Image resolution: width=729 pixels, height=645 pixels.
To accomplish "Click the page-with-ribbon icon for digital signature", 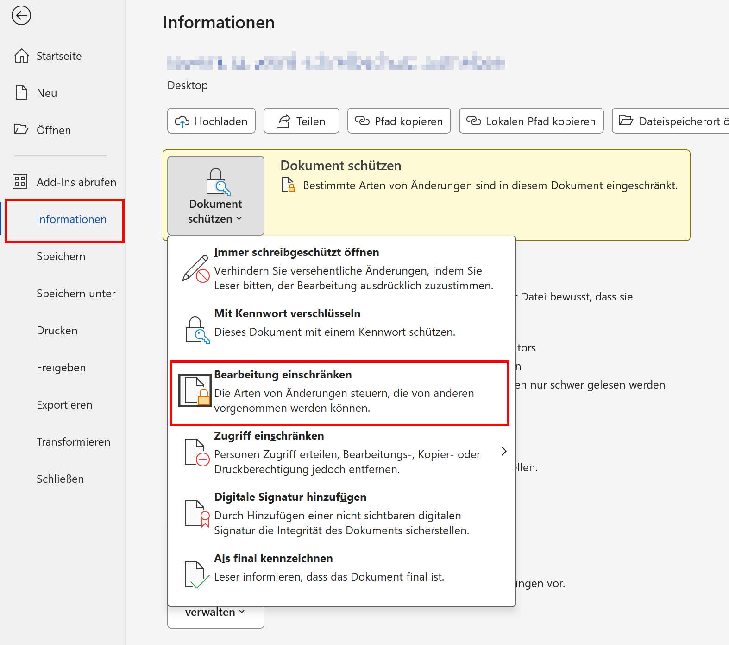I will [x=197, y=513].
